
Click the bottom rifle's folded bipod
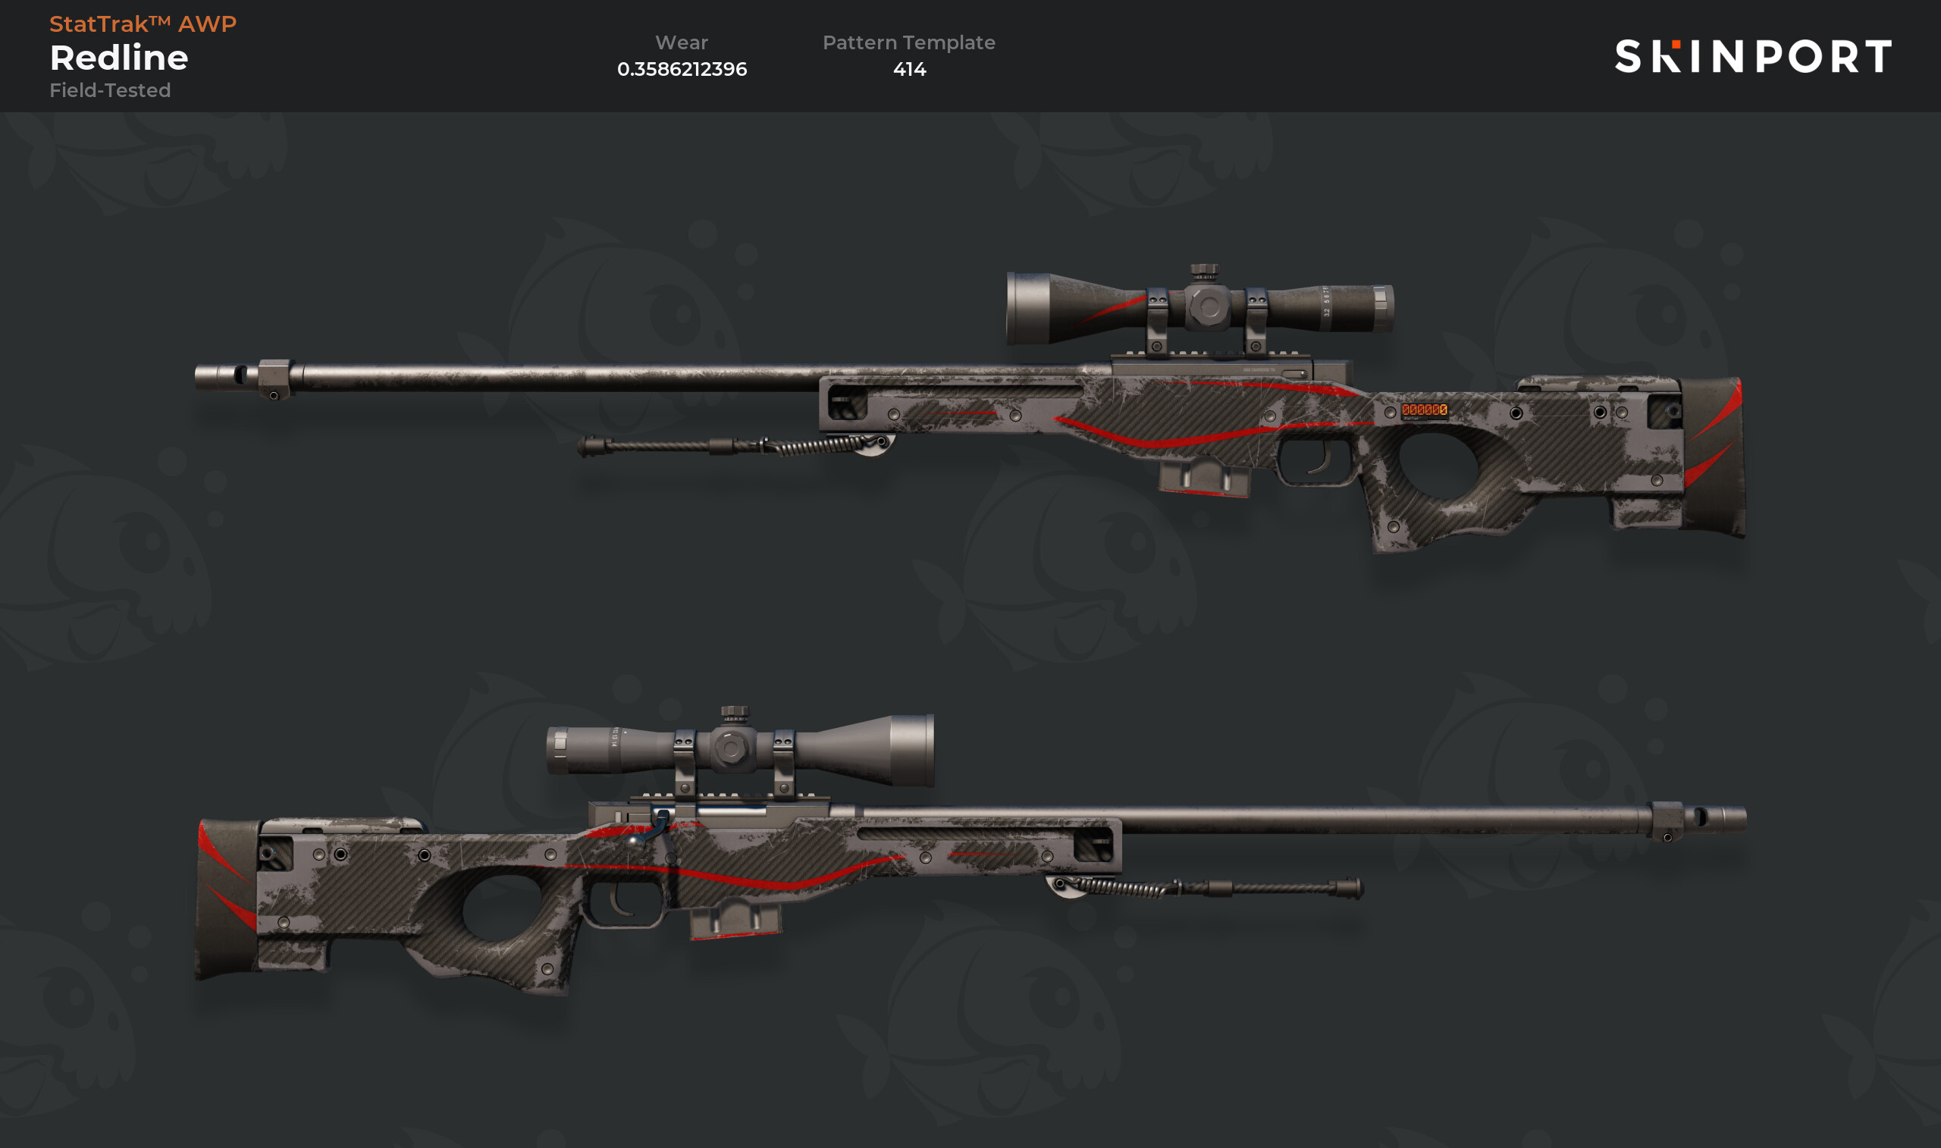point(1204,887)
